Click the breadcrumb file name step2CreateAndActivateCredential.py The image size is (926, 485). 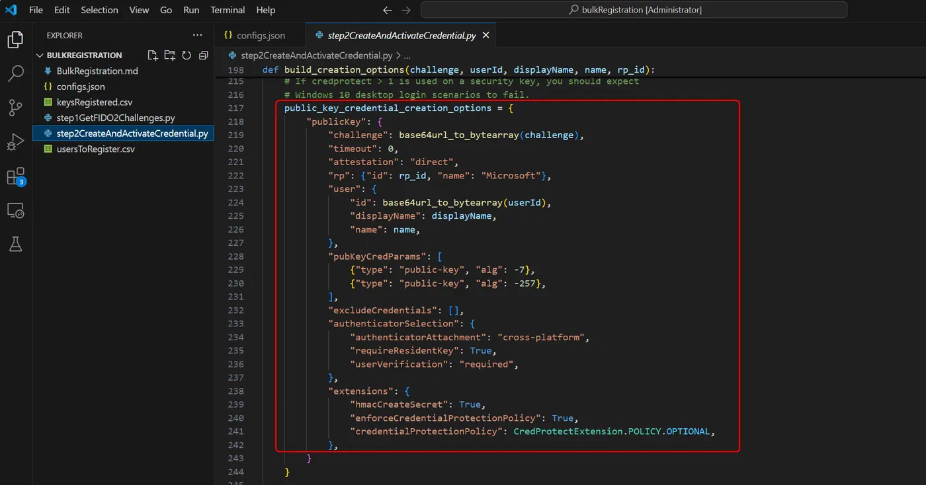pos(317,56)
